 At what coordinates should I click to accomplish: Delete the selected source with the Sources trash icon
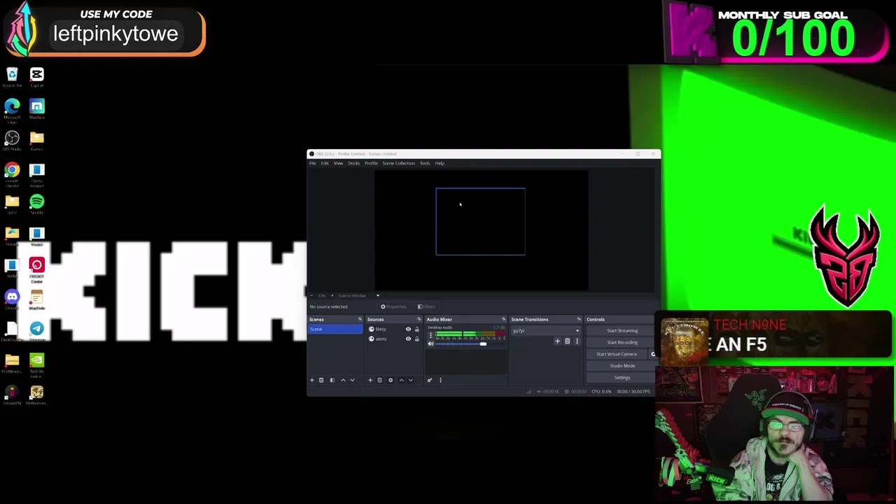click(x=379, y=380)
